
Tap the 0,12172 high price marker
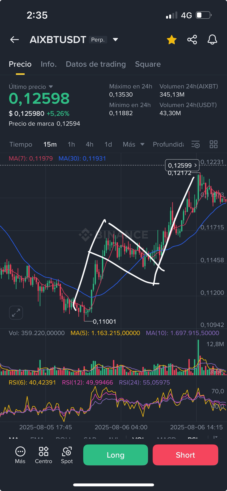[x=179, y=173]
